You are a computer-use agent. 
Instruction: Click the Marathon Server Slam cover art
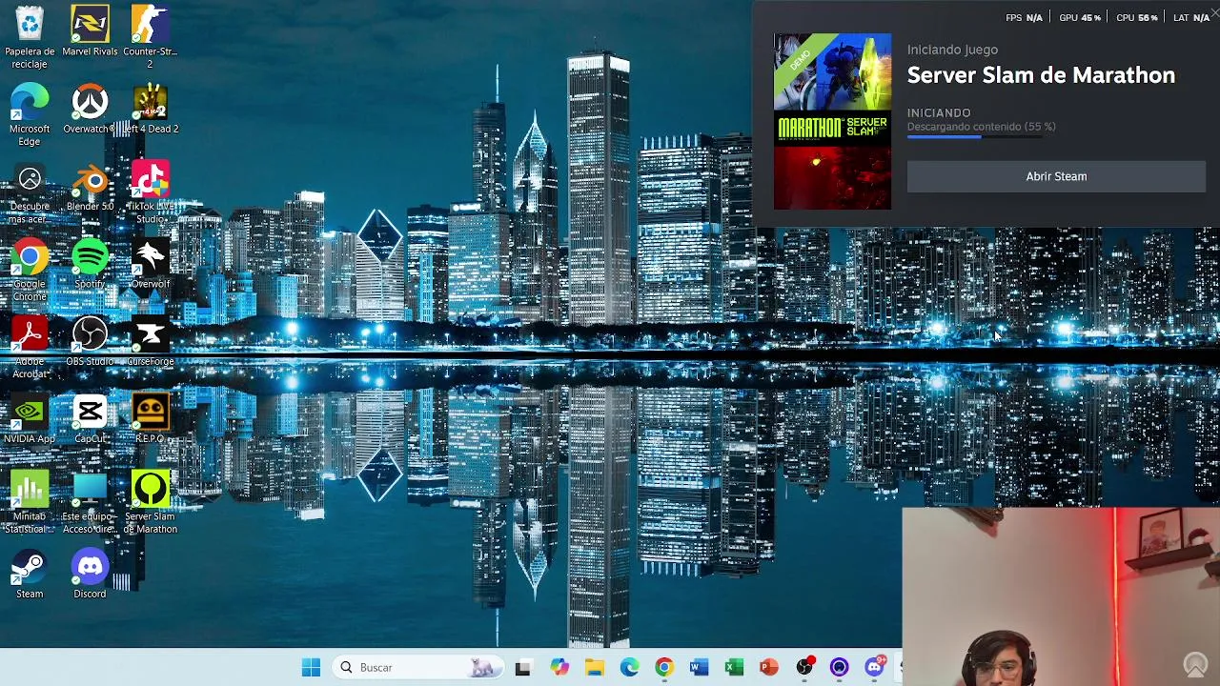[x=832, y=122]
